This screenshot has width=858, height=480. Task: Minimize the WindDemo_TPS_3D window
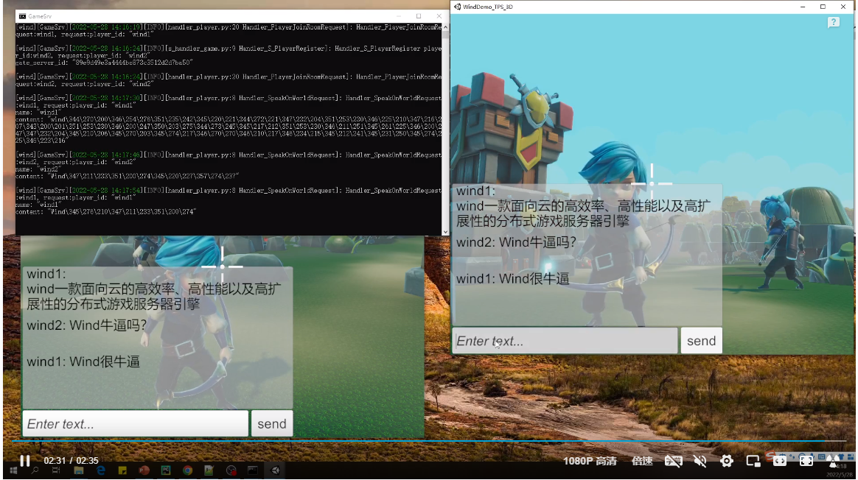click(803, 7)
